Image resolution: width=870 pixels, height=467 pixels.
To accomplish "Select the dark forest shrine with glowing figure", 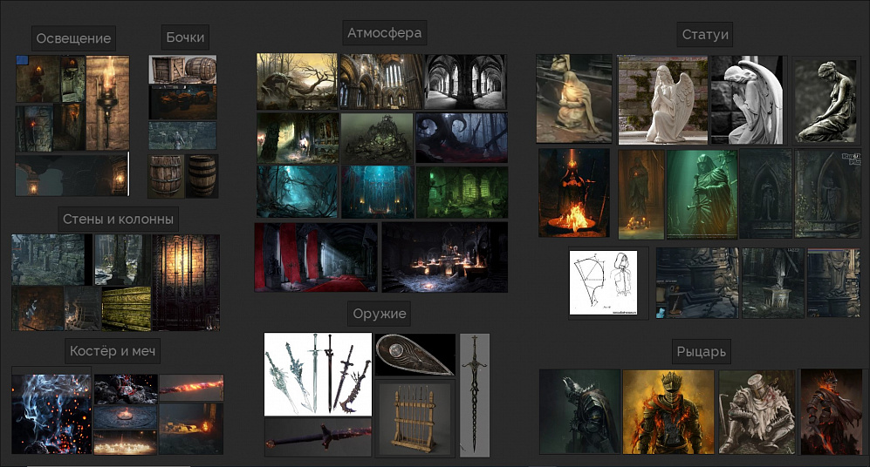I will pos(298,138).
